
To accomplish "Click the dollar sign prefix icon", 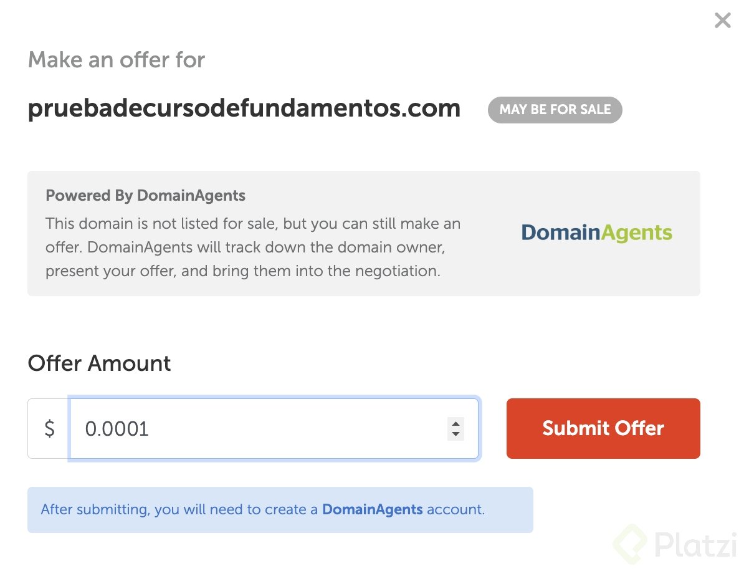I will [x=49, y=429].
